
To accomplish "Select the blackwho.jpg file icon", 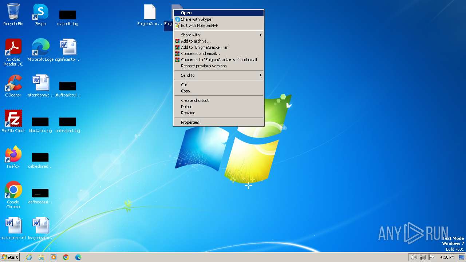I will (40, 124).
